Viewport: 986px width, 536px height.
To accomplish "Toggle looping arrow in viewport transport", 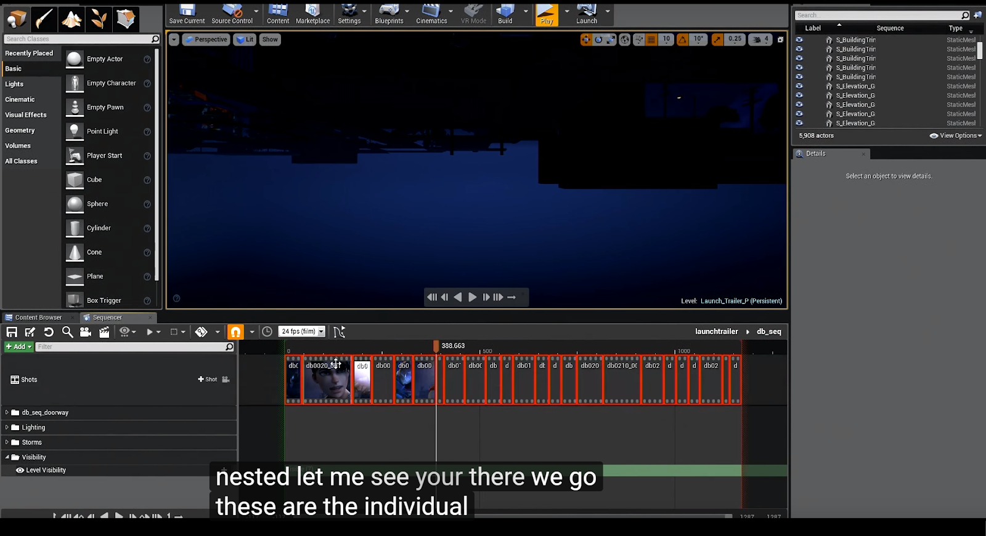I will [x=511, y=297].
